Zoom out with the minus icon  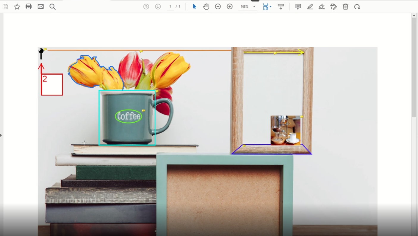coord(218,7)
